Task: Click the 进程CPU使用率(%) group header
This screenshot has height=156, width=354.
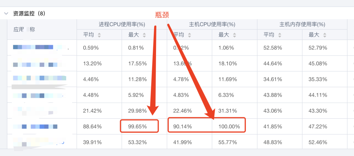Action: pyautogui.click(x=122, y=24)
